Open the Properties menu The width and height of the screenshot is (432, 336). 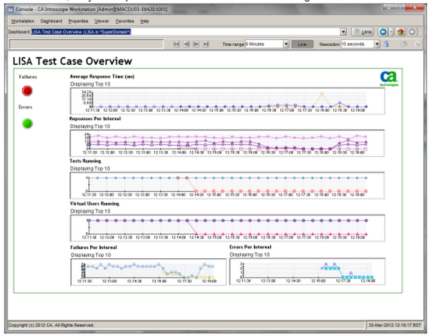click(x=78, y=21)
